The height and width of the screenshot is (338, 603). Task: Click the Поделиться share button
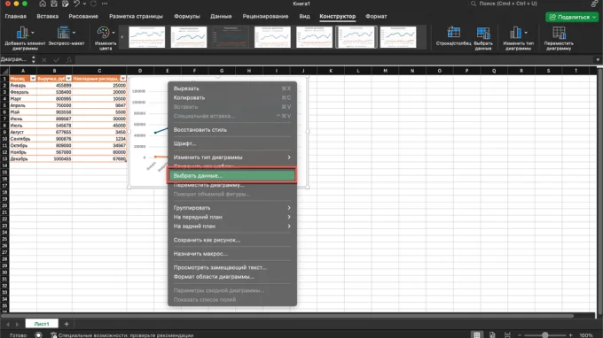pyautogui.click(x=572, y=17)
